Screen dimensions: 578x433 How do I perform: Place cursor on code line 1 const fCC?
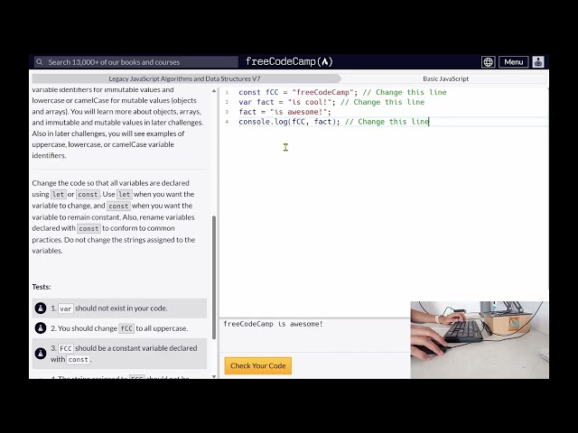point(342,92)
